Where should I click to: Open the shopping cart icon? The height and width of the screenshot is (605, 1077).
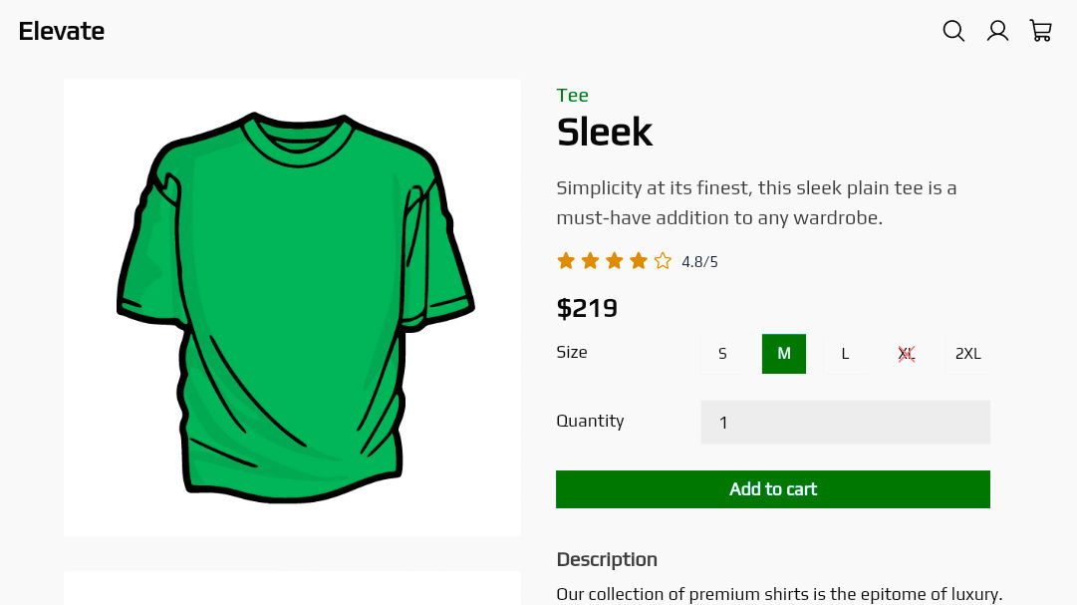tap(1041, 31)
